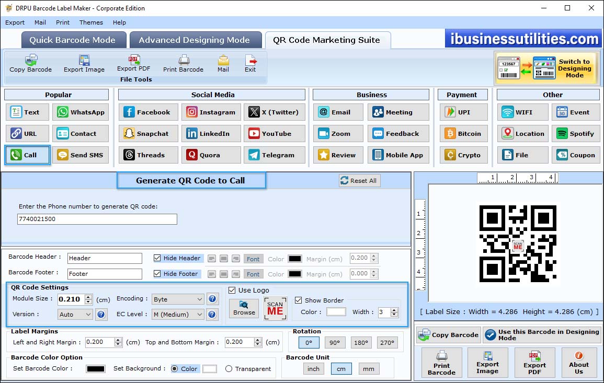The height and width of the screenshot is (383, 604).
Task: Select the Quora QR type
Action: click(211, 155)
